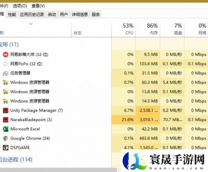
Task: Collapse column header chevron above name column
Action: tap(31, 24)
